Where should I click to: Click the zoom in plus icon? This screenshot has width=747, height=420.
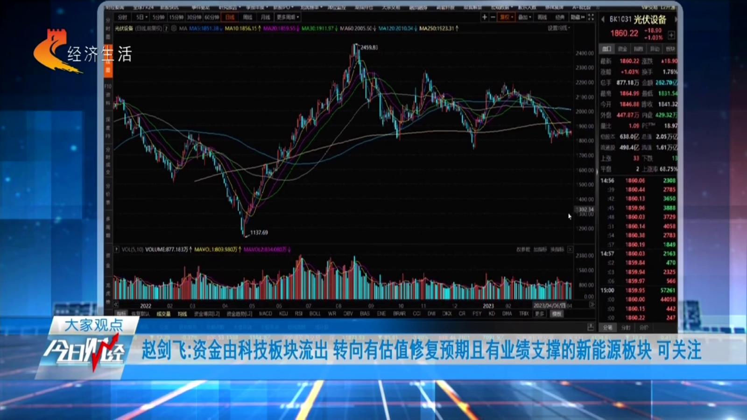pyautogui.click(x=485, y=17)
